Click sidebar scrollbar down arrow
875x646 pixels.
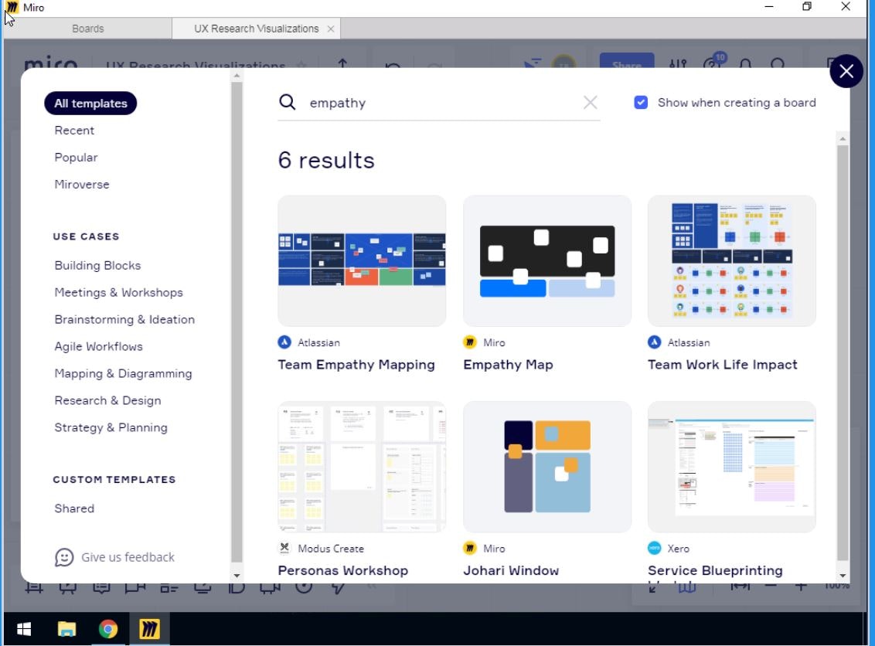click(237, 575)
